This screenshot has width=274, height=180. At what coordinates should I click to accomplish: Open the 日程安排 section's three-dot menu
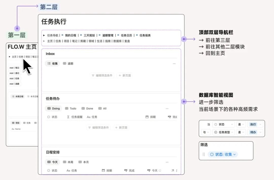coord(167,162)
